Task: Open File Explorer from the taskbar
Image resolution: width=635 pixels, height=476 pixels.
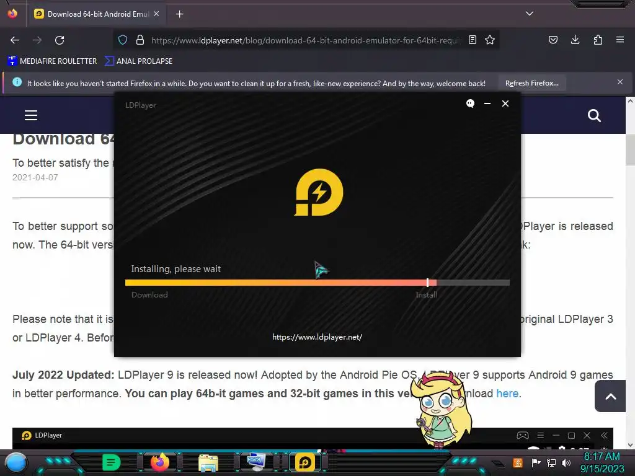Action: click(x=208, y=462)
